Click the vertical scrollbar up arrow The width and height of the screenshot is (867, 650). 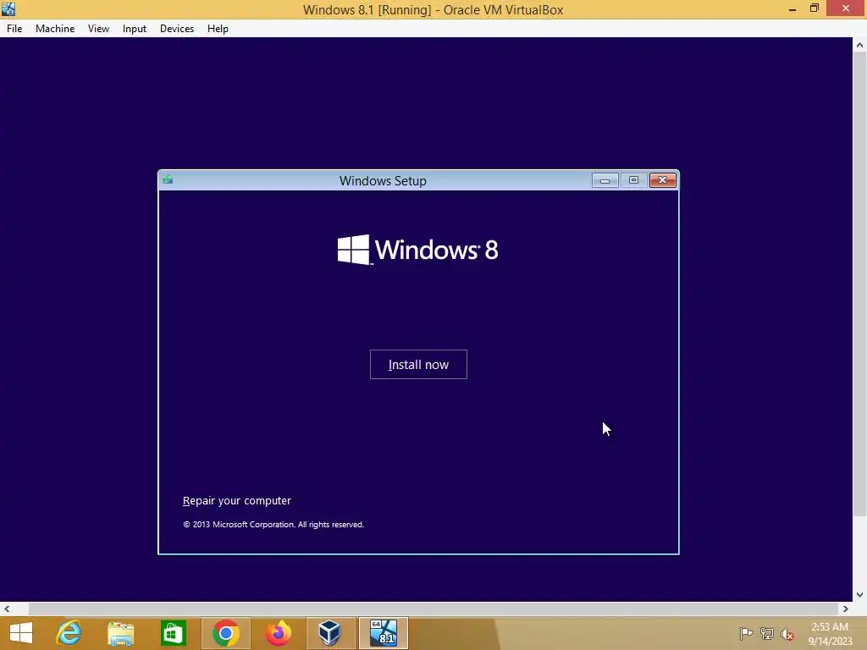coord(860,45)
